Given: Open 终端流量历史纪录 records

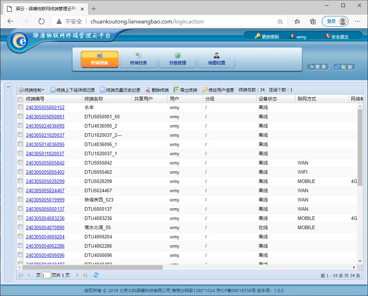Looking at the screenshot, I should click(120, 90).
